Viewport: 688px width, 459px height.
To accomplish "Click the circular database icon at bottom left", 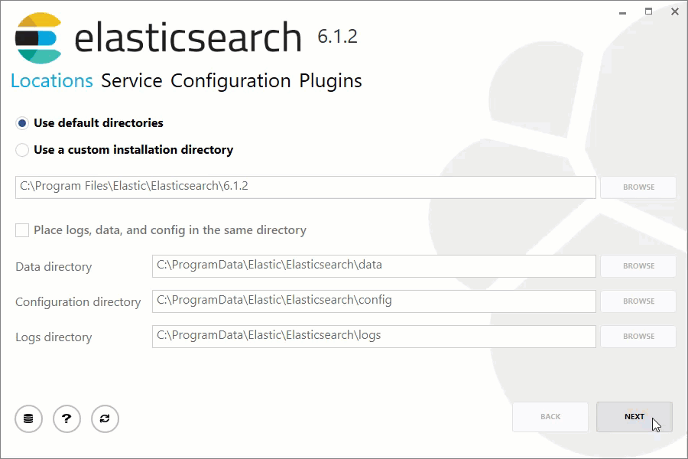I will tap(28, 418).
